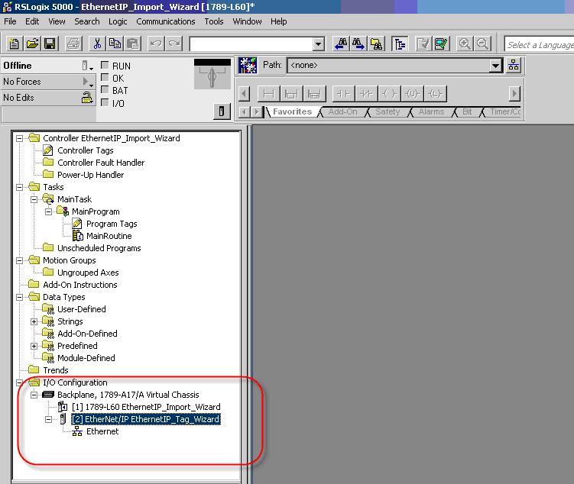Image resolution: width=574 pixels, height=484 pixels.
Task: Insert an Examine Off contact instruction
Action: point(366,94)
